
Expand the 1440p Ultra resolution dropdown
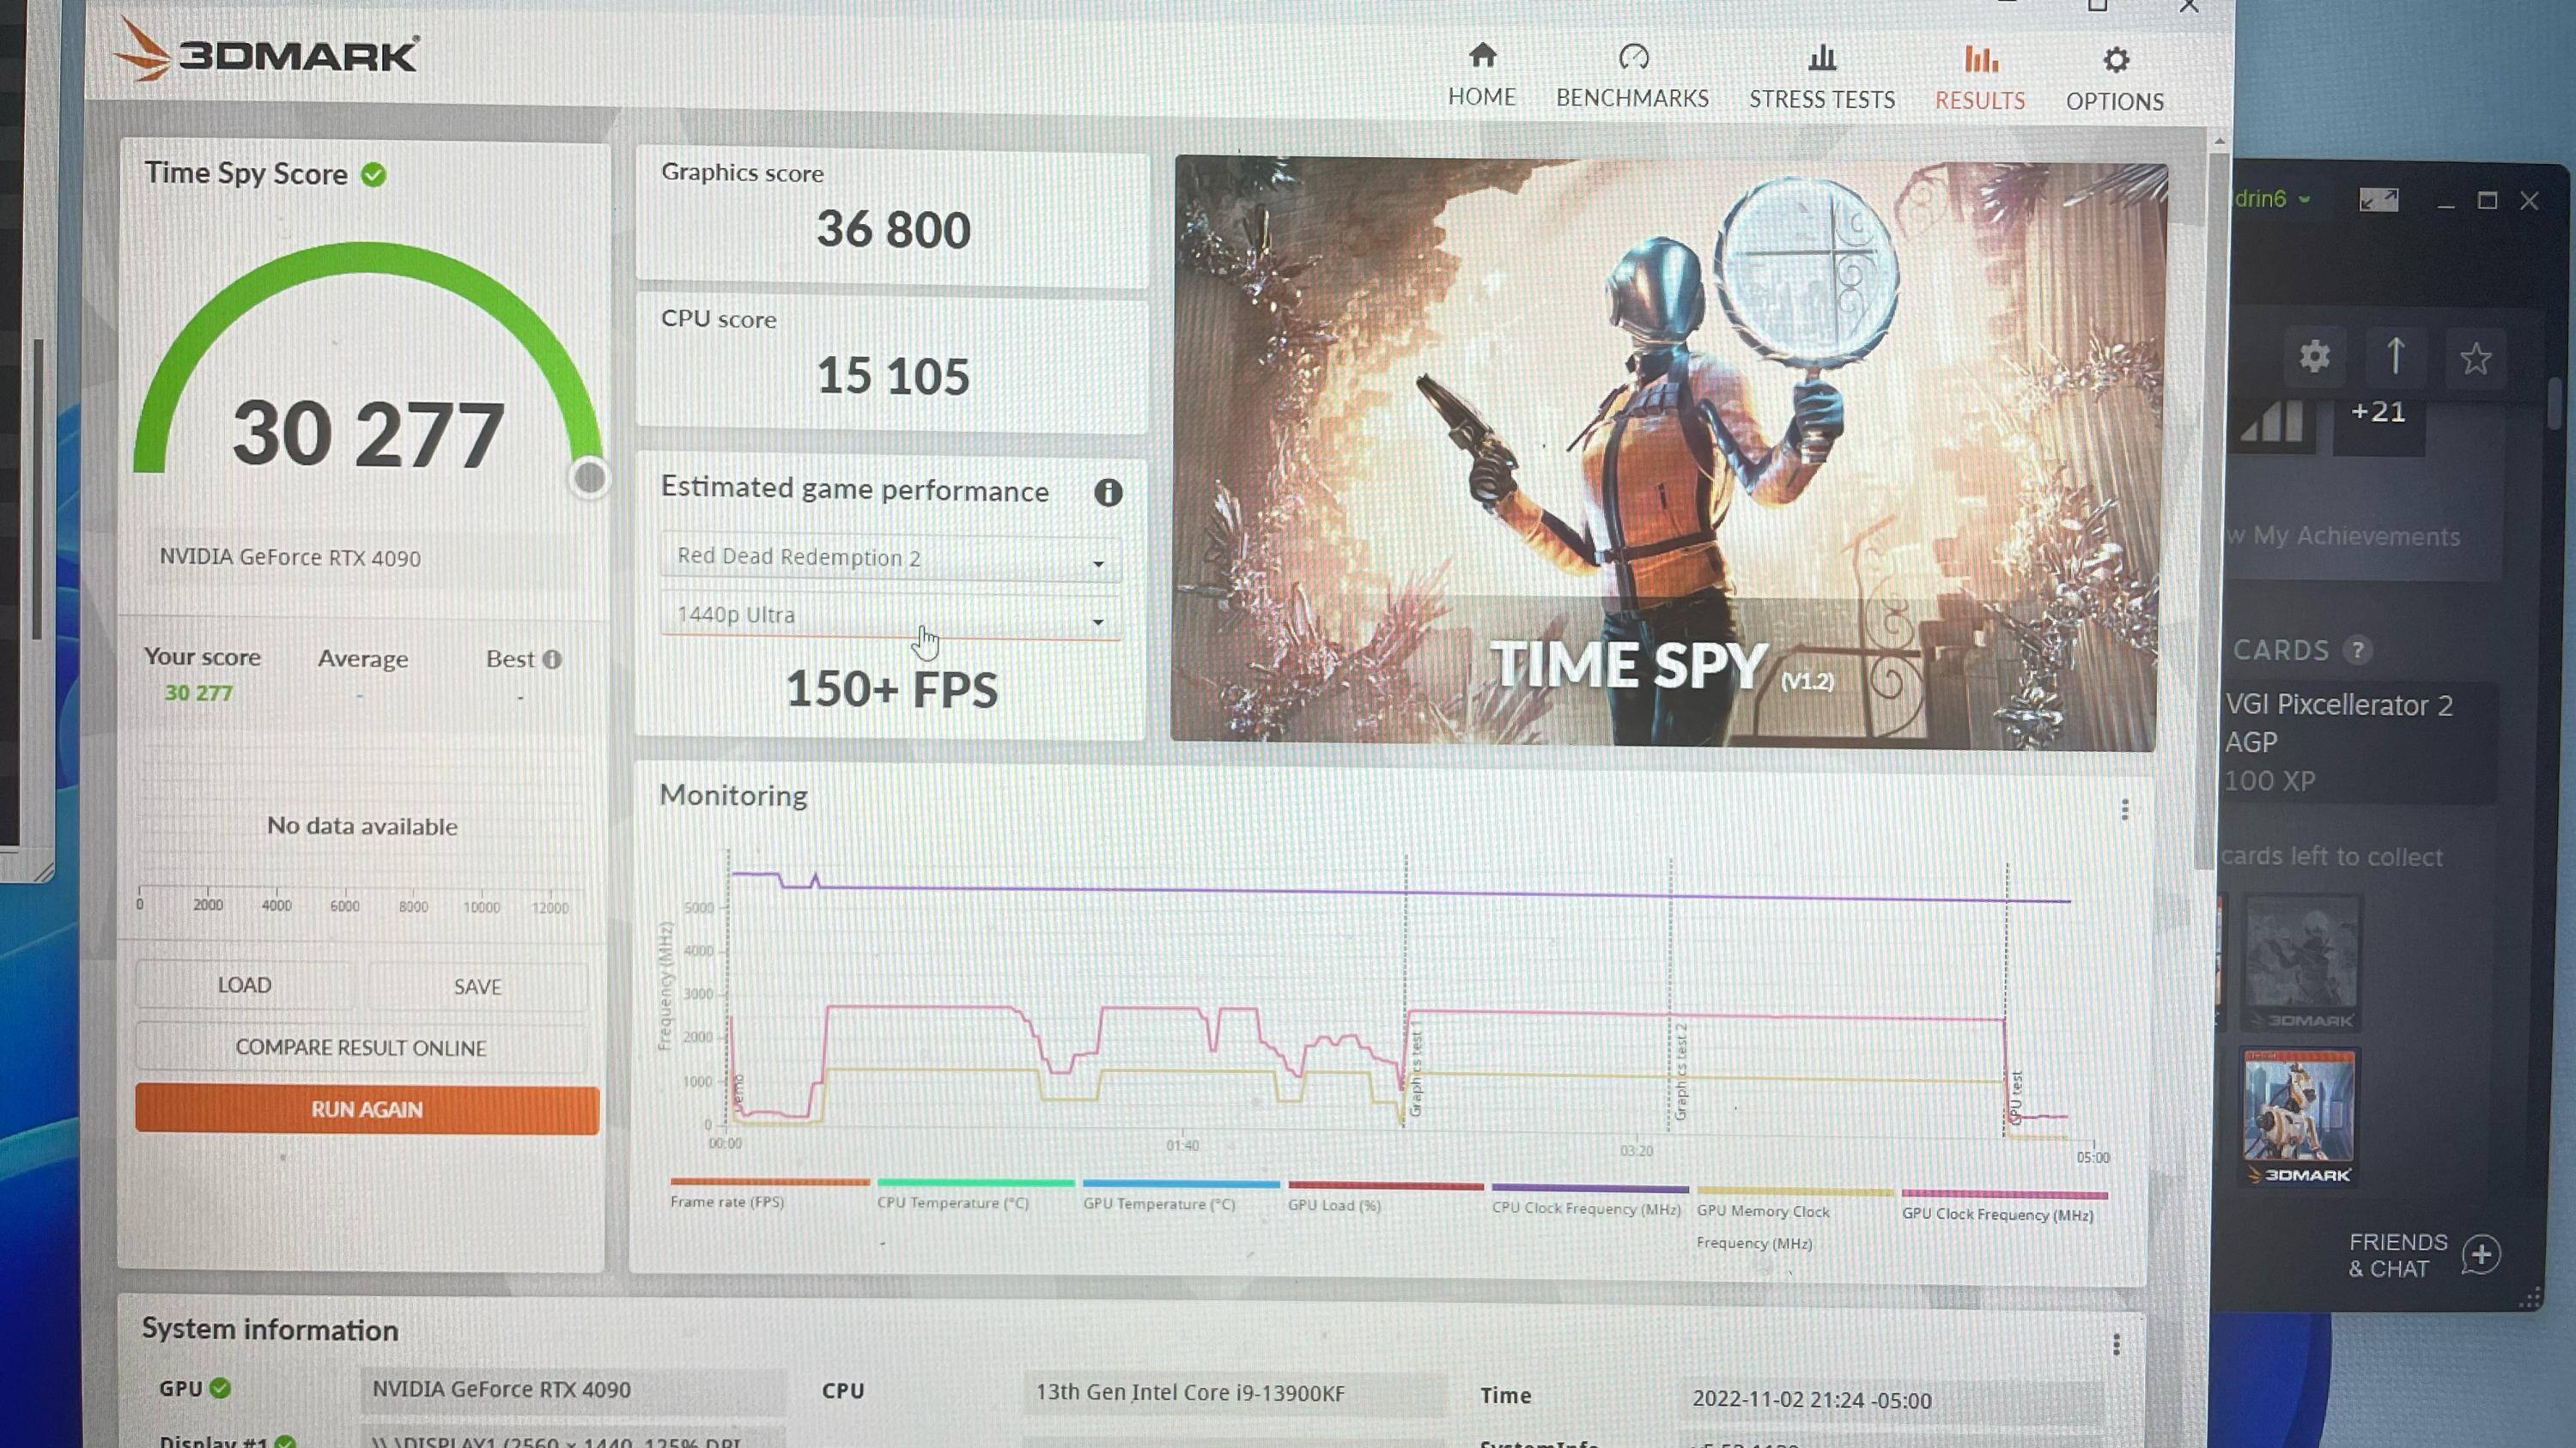pos(890,616)
